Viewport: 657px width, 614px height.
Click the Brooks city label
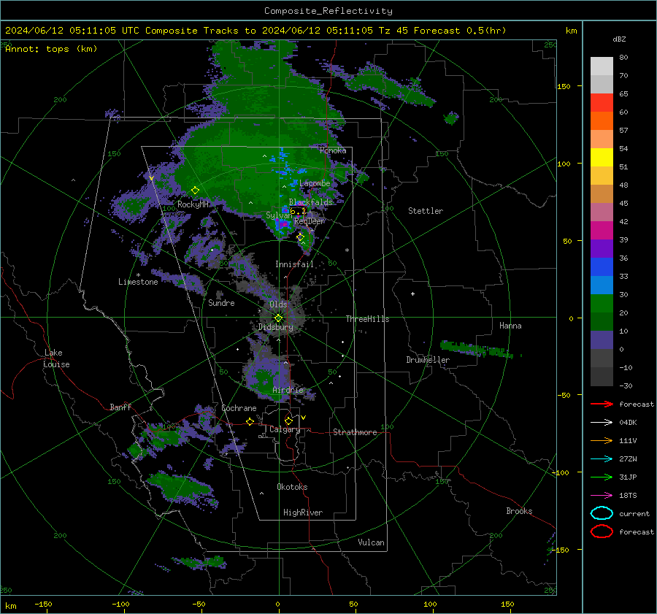point(519,511)
